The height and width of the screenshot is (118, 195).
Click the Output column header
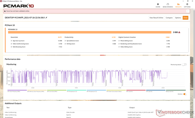132,107
